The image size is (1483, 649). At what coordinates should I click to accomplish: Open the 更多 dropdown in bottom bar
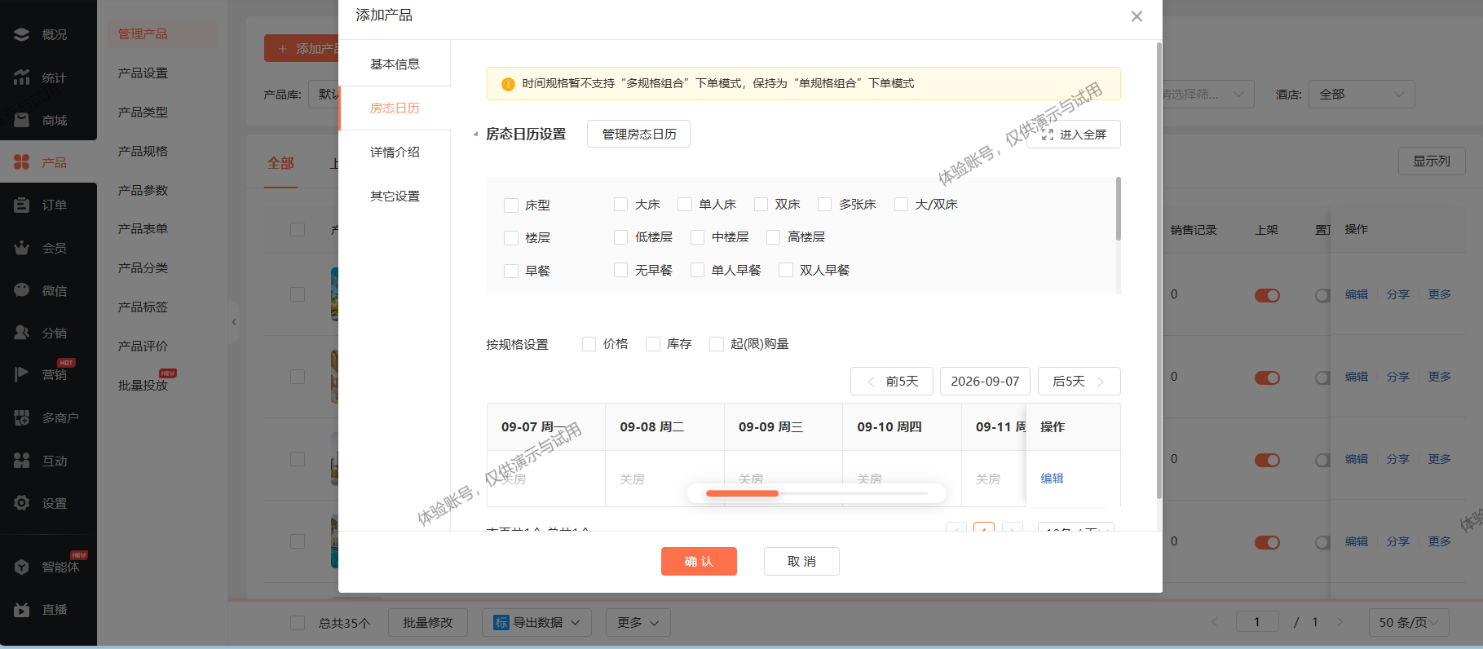click(x=638, y=623)
